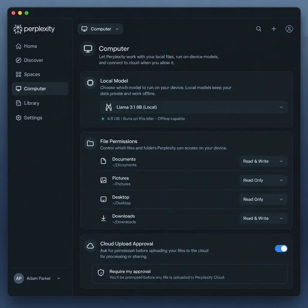Click the ~/Downloads path text

click(x=124, y=222)
